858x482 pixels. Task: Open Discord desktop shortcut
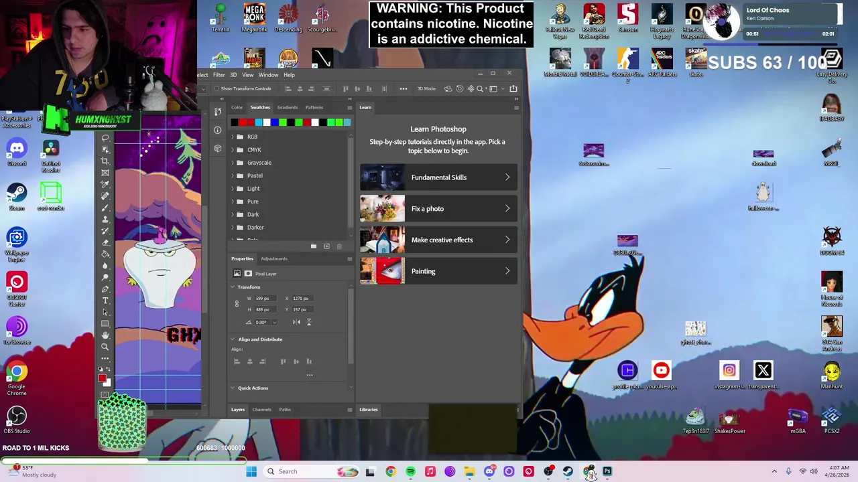pos(17,153)
